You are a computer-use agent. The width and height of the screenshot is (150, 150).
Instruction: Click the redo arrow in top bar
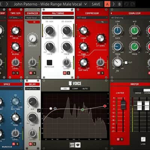coord(133,4)
